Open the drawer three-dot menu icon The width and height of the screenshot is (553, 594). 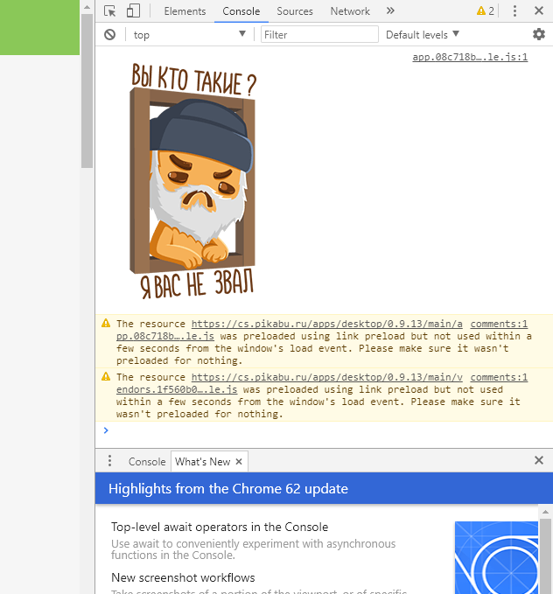pyautogui.click(x=109, y=461)
